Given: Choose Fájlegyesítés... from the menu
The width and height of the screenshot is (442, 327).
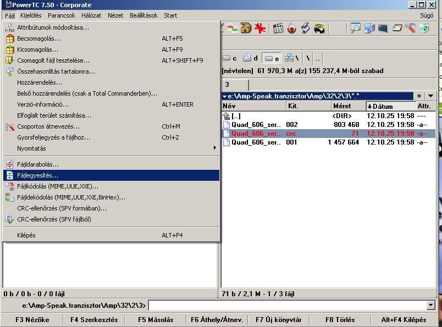Looking at the screenshot, I should tap(112, 175).
